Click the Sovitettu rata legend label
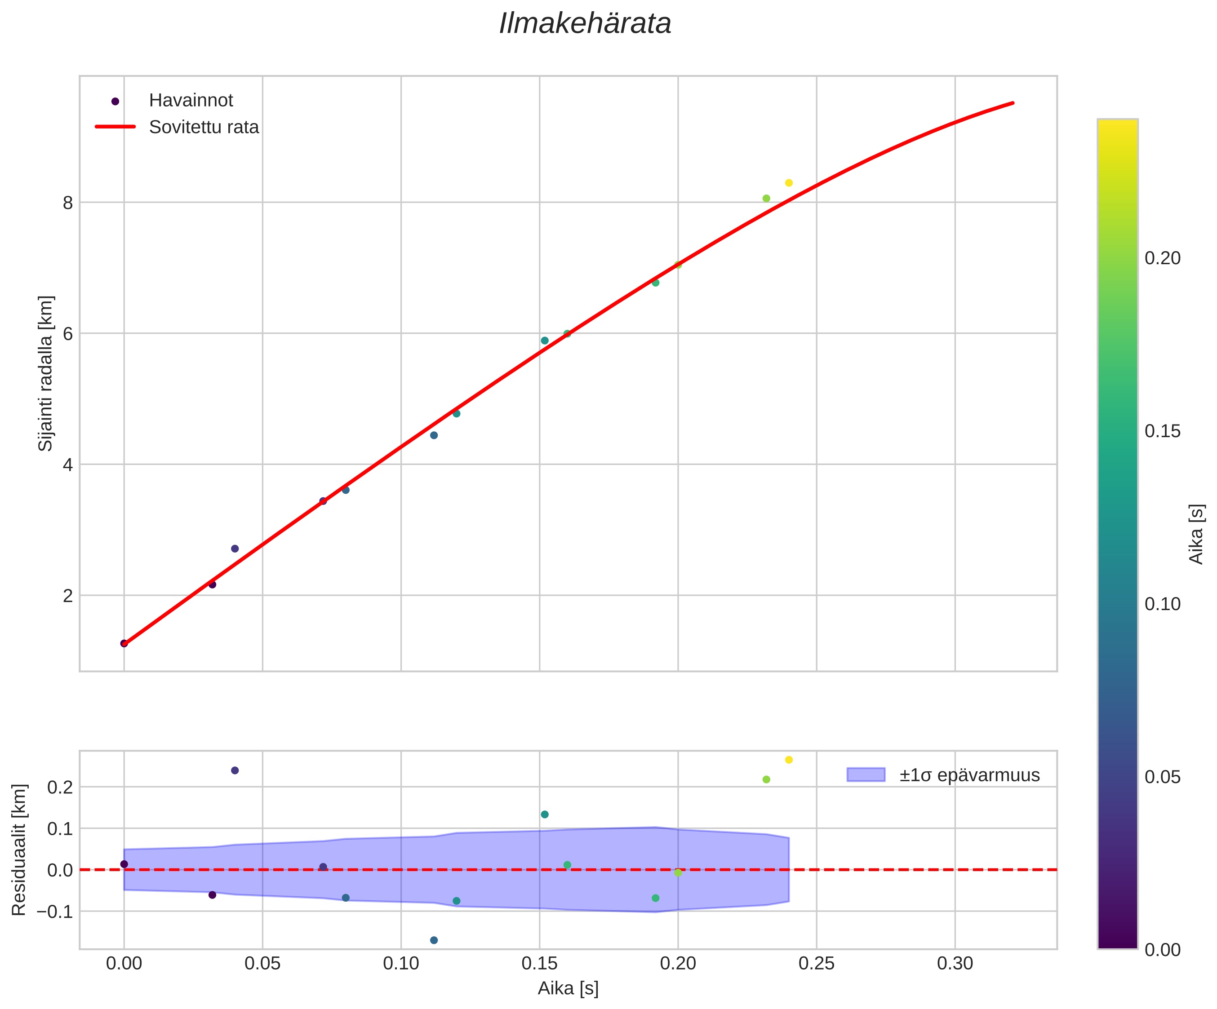 click(x=204, y=128)
